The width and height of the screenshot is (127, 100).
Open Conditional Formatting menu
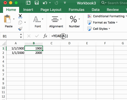pos(109,16)
